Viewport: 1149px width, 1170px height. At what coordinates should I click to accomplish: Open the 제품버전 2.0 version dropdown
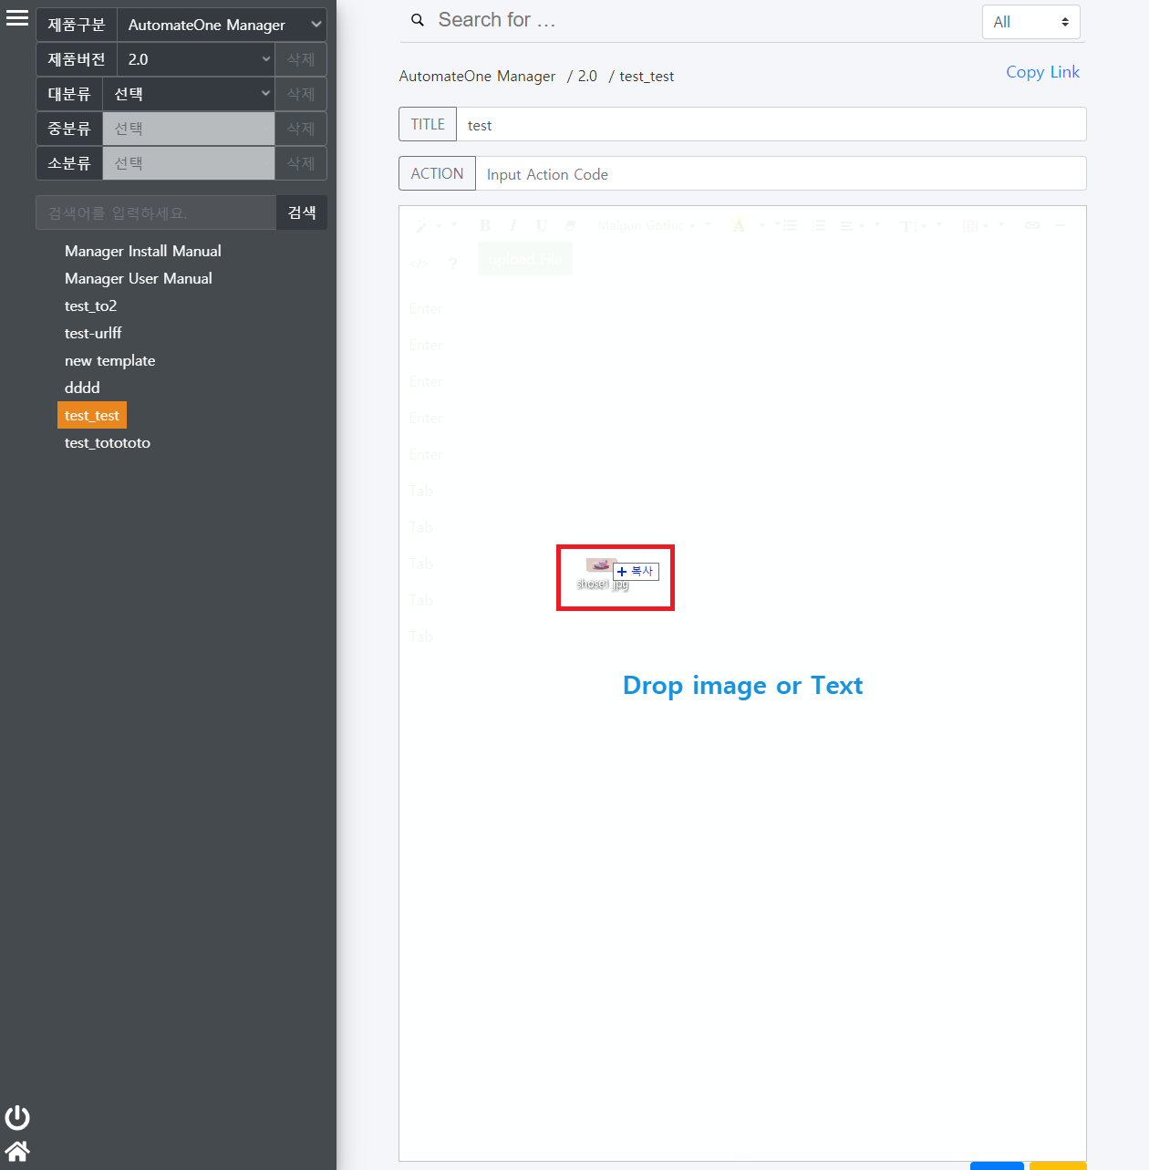click(196, 59)
